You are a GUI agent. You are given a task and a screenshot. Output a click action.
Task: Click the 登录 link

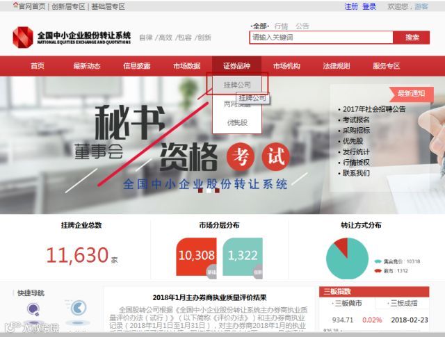click(369, 6)
